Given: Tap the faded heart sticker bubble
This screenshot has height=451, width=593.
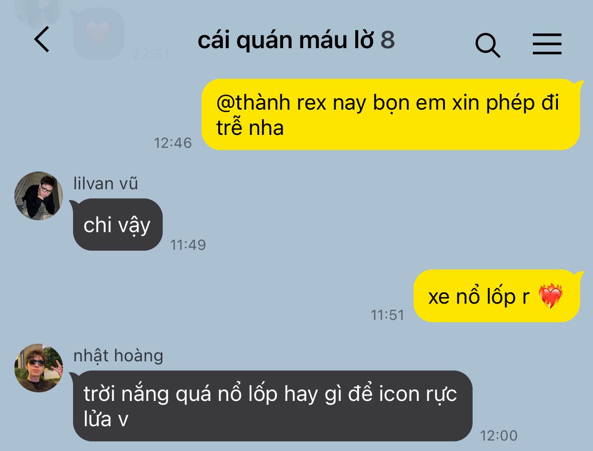Looking at the screenshot, I should pyautogui.click(x=99, y=33).
